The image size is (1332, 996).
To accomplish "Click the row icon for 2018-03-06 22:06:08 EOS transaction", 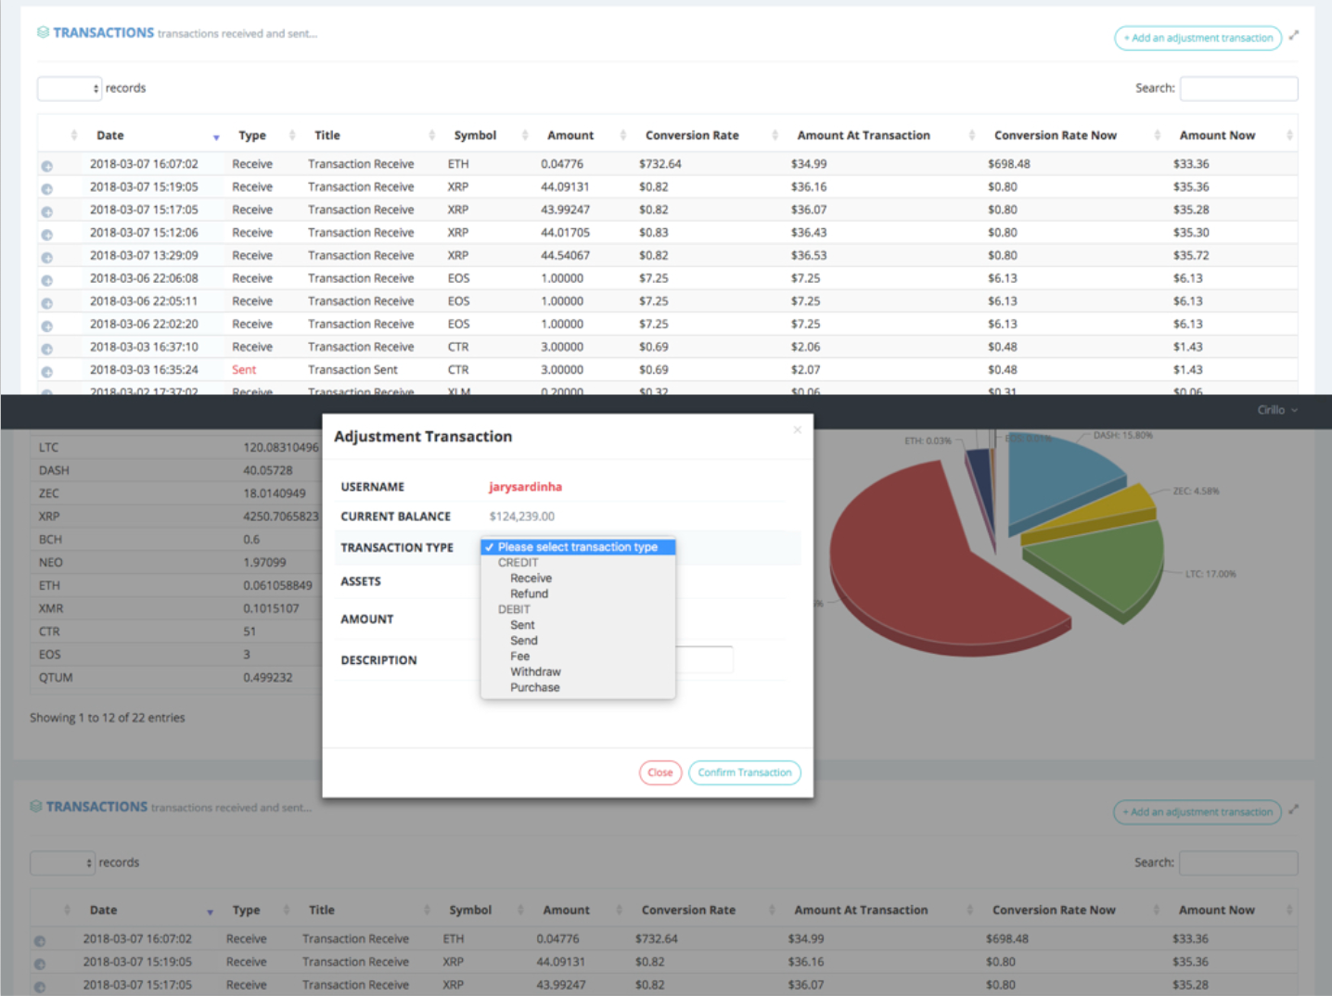I will (x=46, y=280).
